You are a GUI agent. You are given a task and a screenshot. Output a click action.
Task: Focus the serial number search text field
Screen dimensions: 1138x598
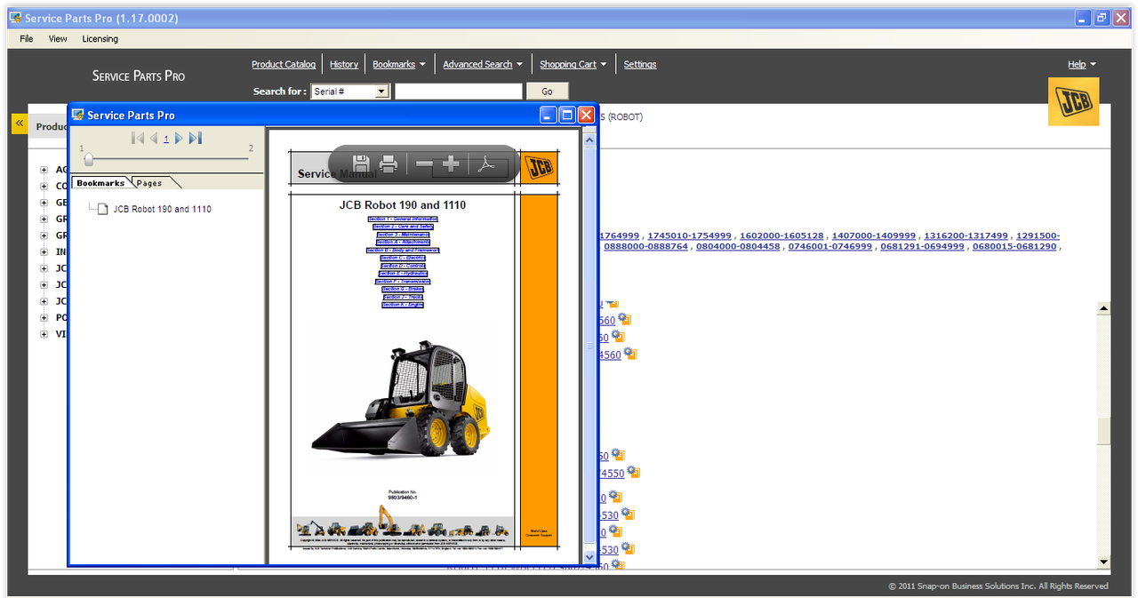point(459,92)
